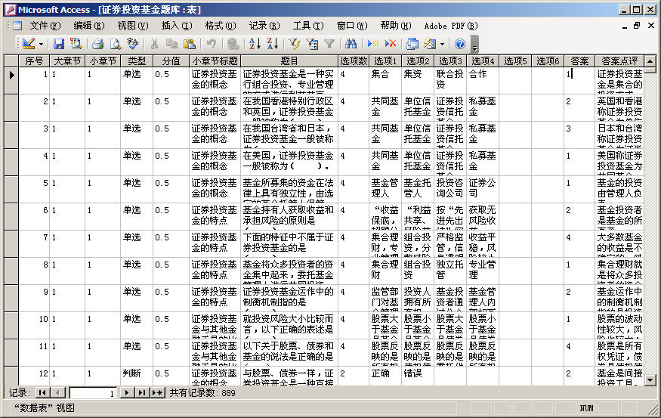The width and height of the screenshot is (661, 418).
Task: Open the 格式(O) menu
Action: (x=221, y=26)
